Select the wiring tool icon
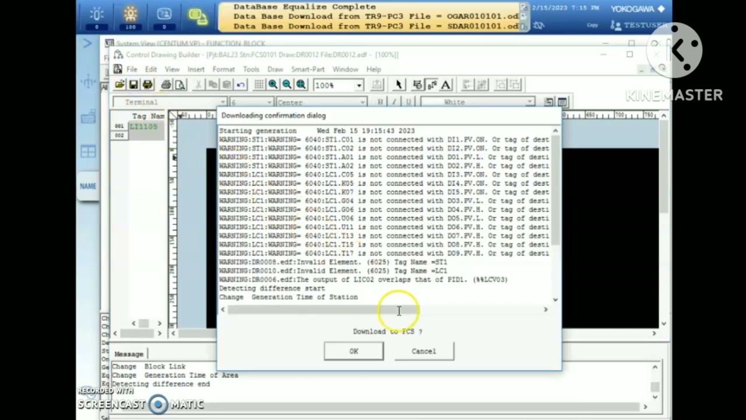 coord(431,85)
